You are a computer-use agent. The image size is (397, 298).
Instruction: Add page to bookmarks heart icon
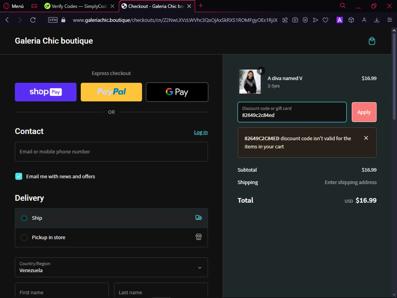326,20
